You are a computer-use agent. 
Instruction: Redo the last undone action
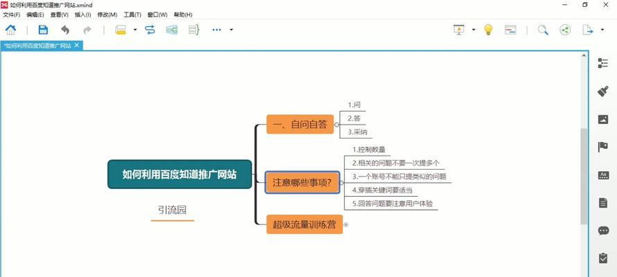(87, 30)
